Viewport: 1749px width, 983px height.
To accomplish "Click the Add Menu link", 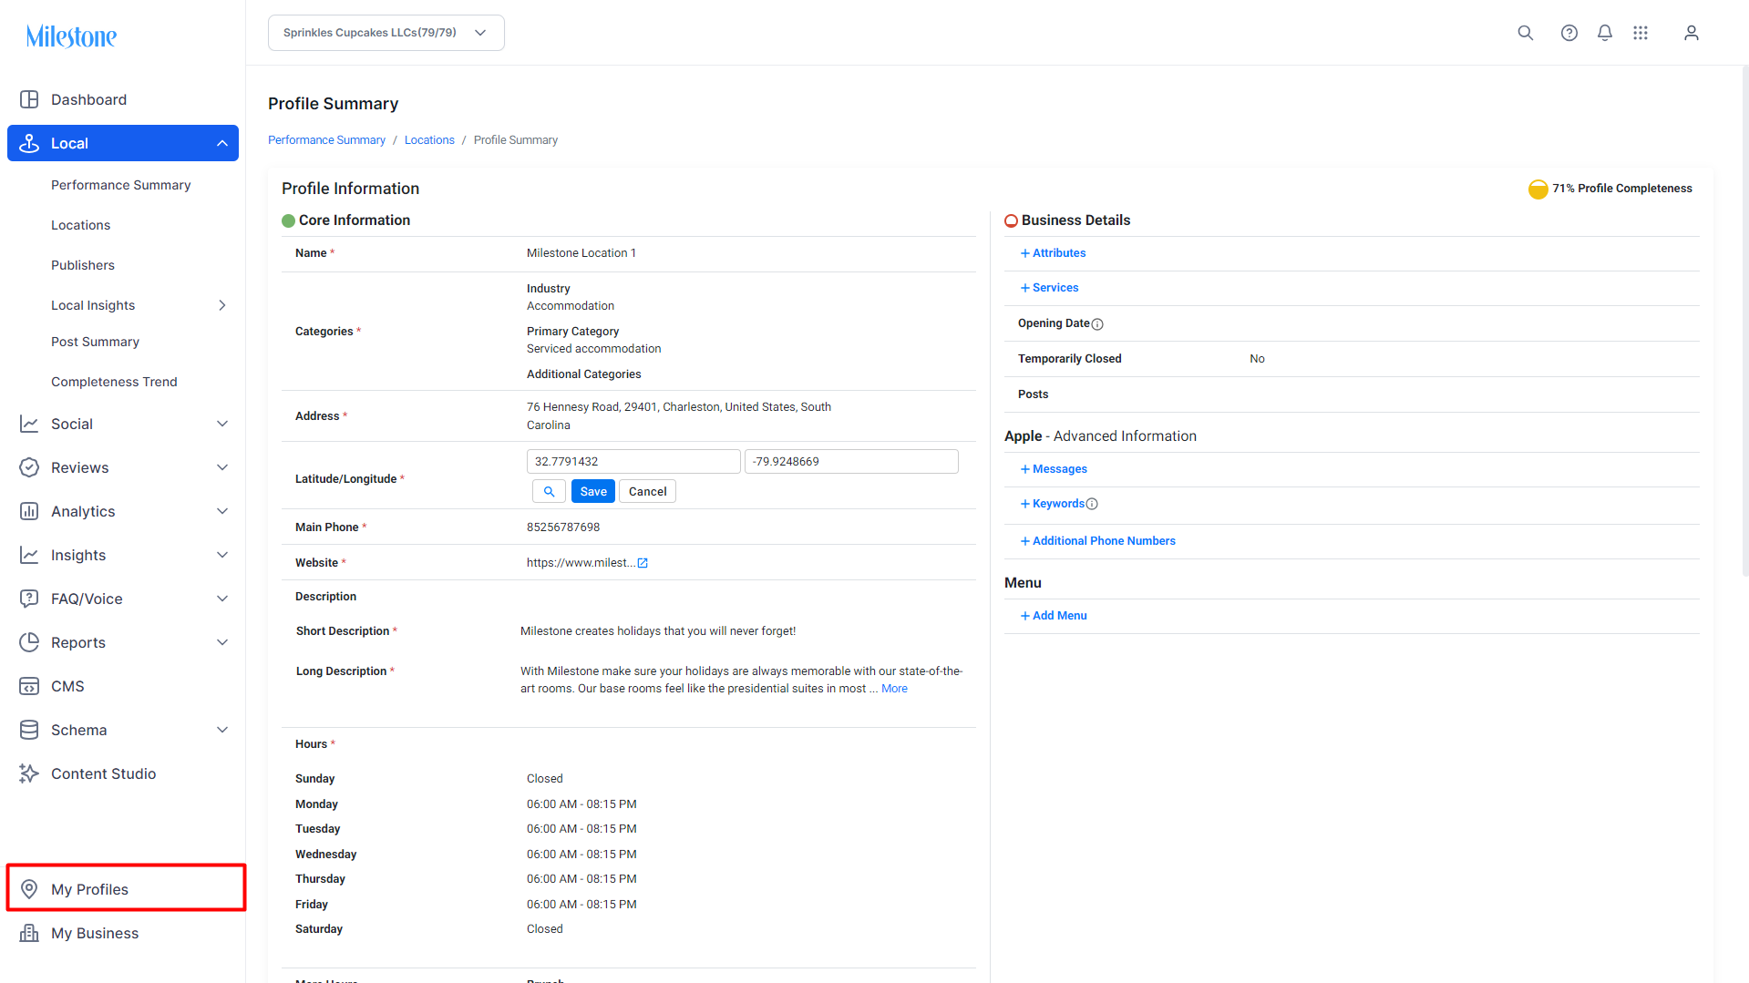I will point(1054,616).
